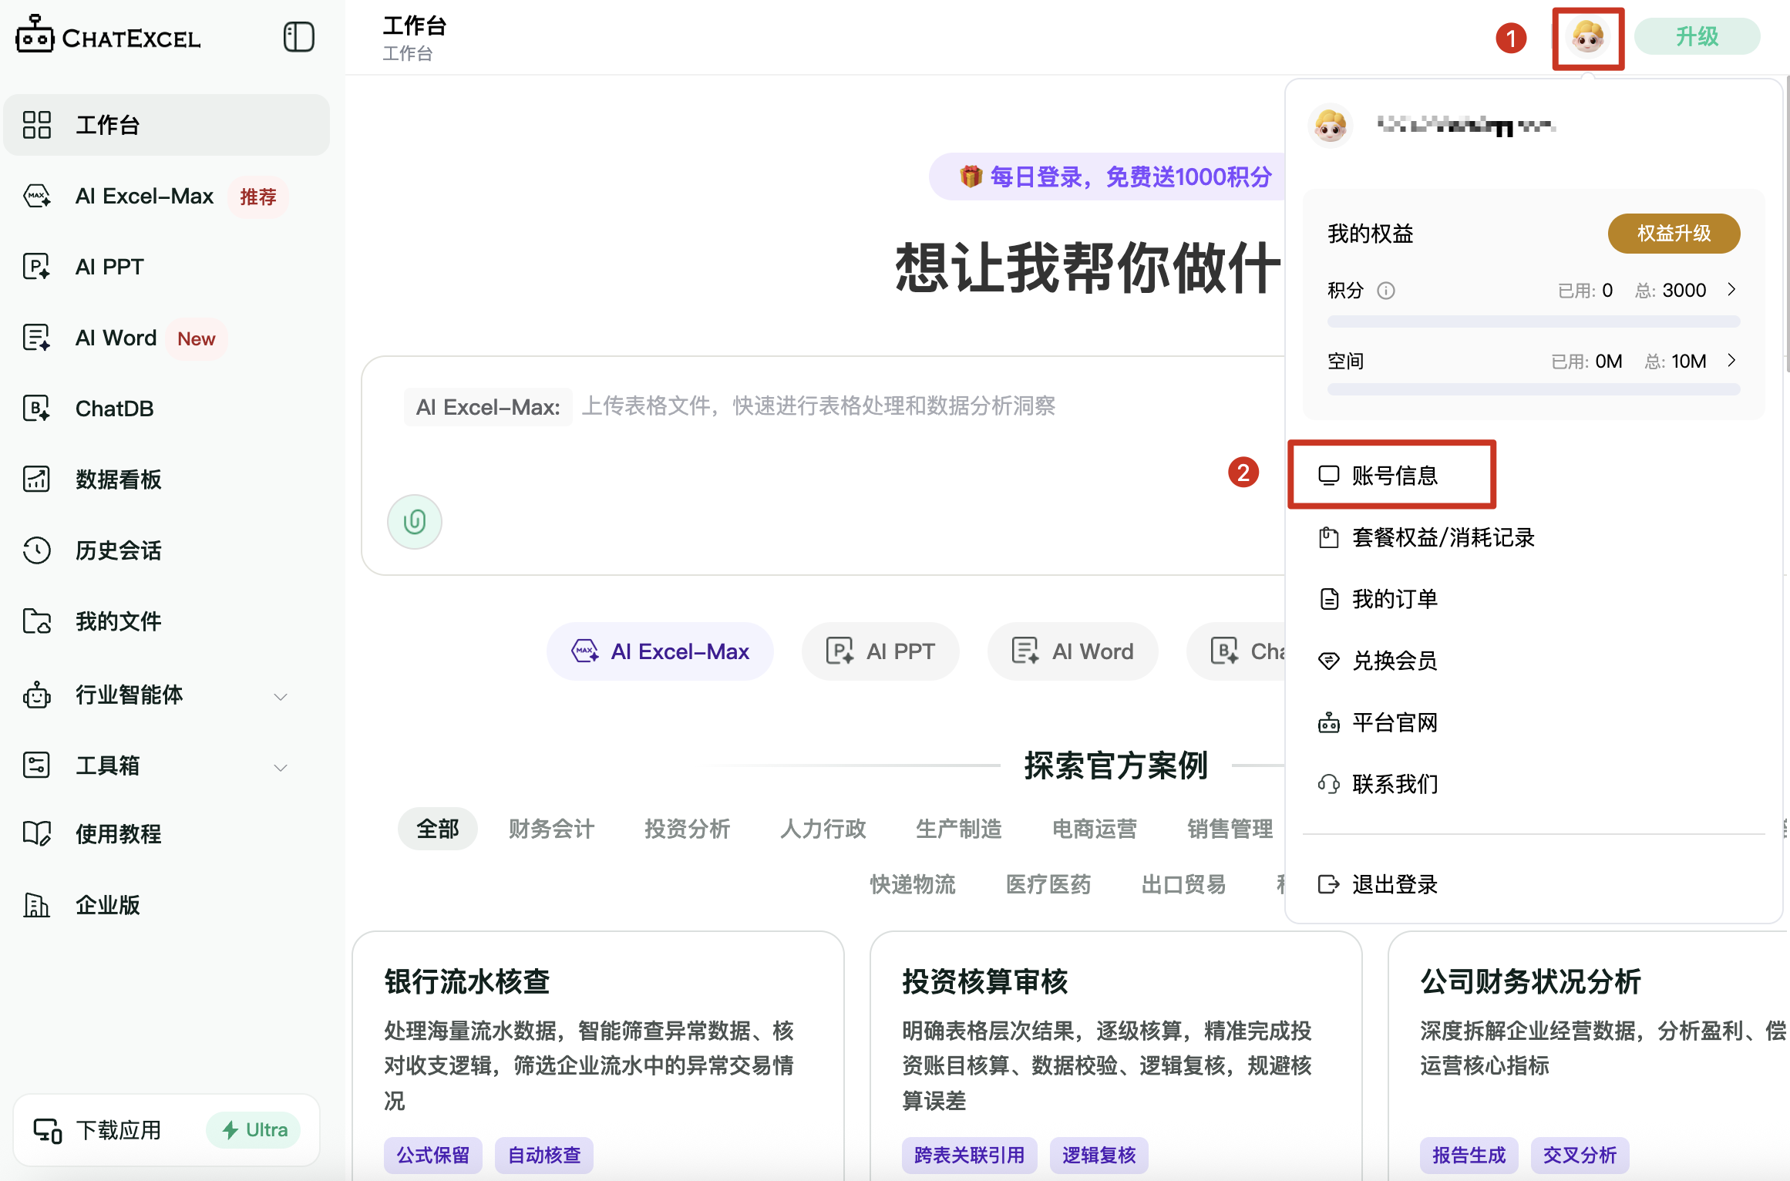The image size is (1790, 1181).
Task: Switch to 财务会计 category tab
Action: 552,829
